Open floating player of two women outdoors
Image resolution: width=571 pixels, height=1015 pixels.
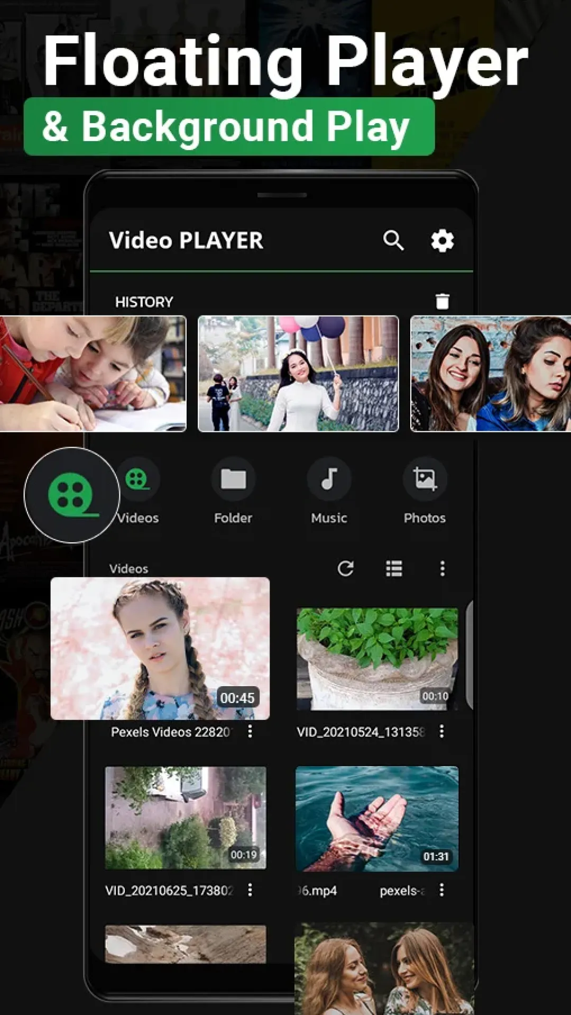click(x=384, y=968)
